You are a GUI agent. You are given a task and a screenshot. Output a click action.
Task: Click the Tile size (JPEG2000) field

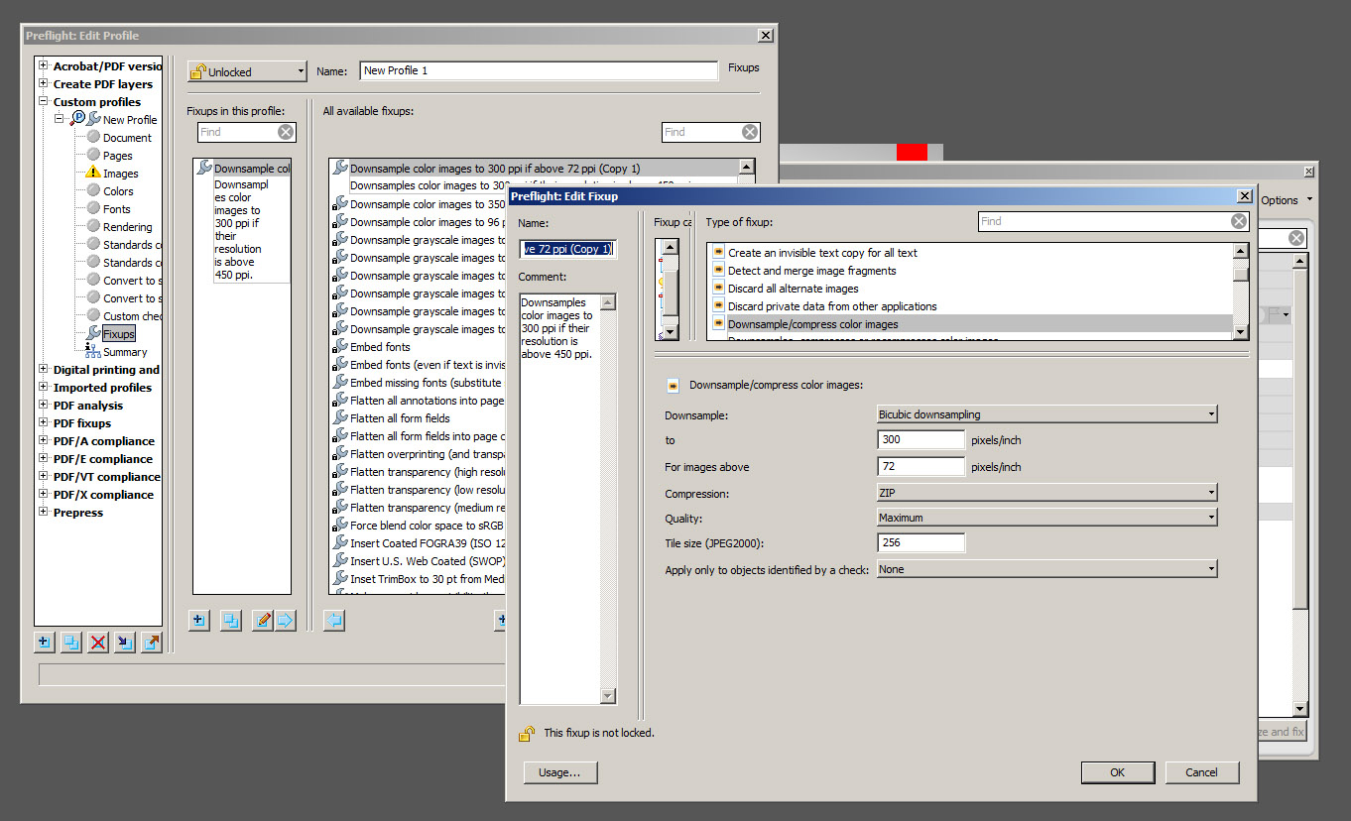point(921,543)
